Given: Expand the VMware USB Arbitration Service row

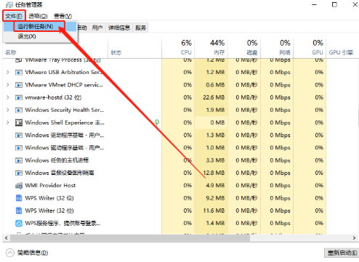Looking at the screenshot, I should [8, 72].
